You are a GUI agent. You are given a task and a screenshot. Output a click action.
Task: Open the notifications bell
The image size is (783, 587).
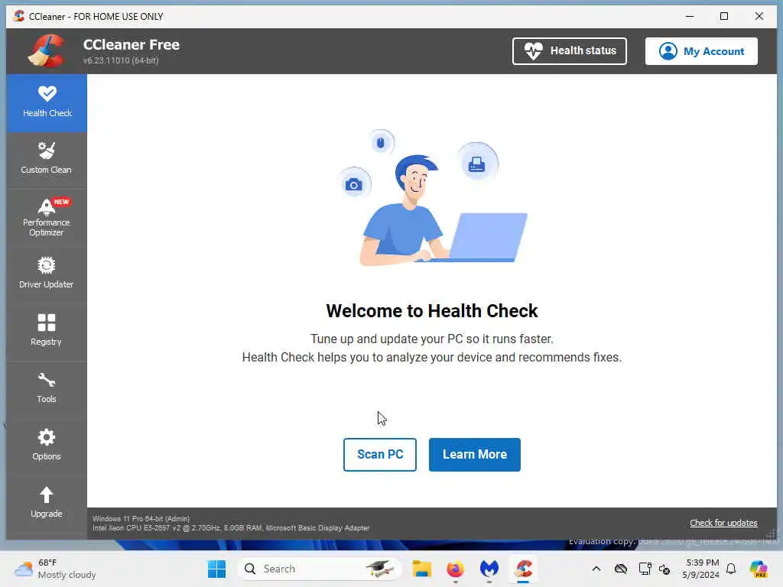[731, 569]
